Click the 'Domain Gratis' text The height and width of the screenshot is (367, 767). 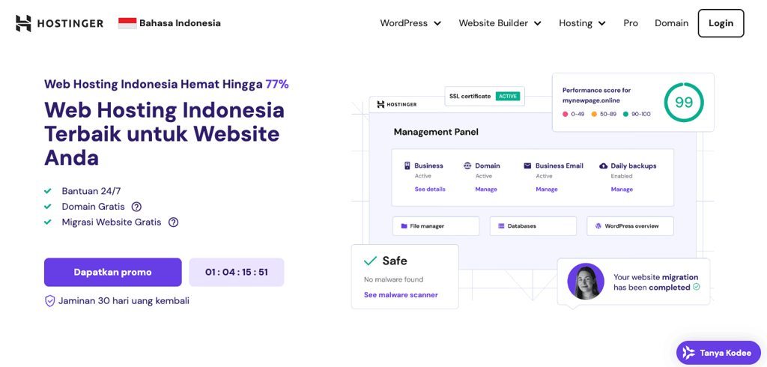pos(94,207)
